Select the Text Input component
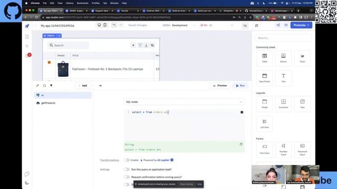Image resolution: width=337 pixels, height=189 pixels. click(x=264, y=149)
